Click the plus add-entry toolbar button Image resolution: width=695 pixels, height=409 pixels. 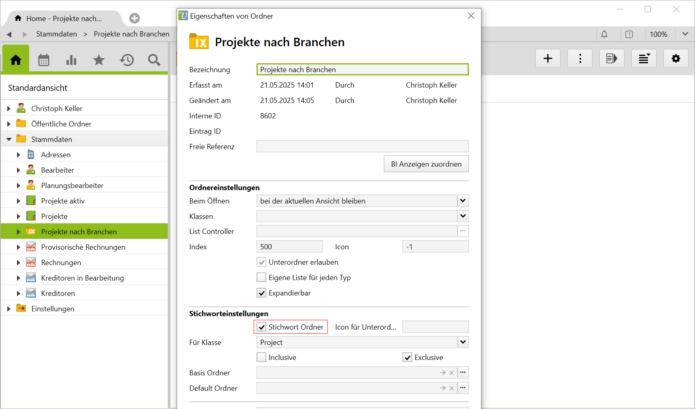pyautogui.click(x=547, y=59)
